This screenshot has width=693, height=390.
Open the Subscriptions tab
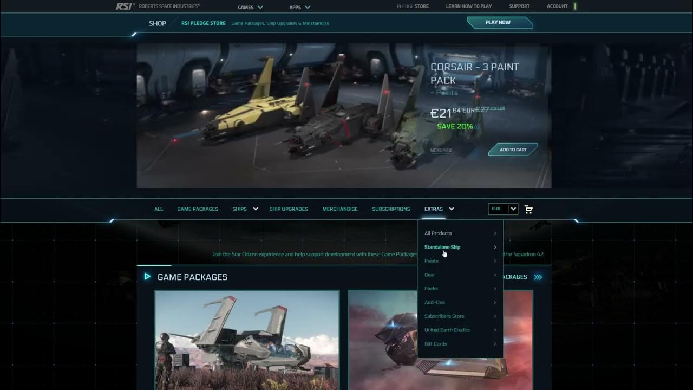click(x=391, y=209)
